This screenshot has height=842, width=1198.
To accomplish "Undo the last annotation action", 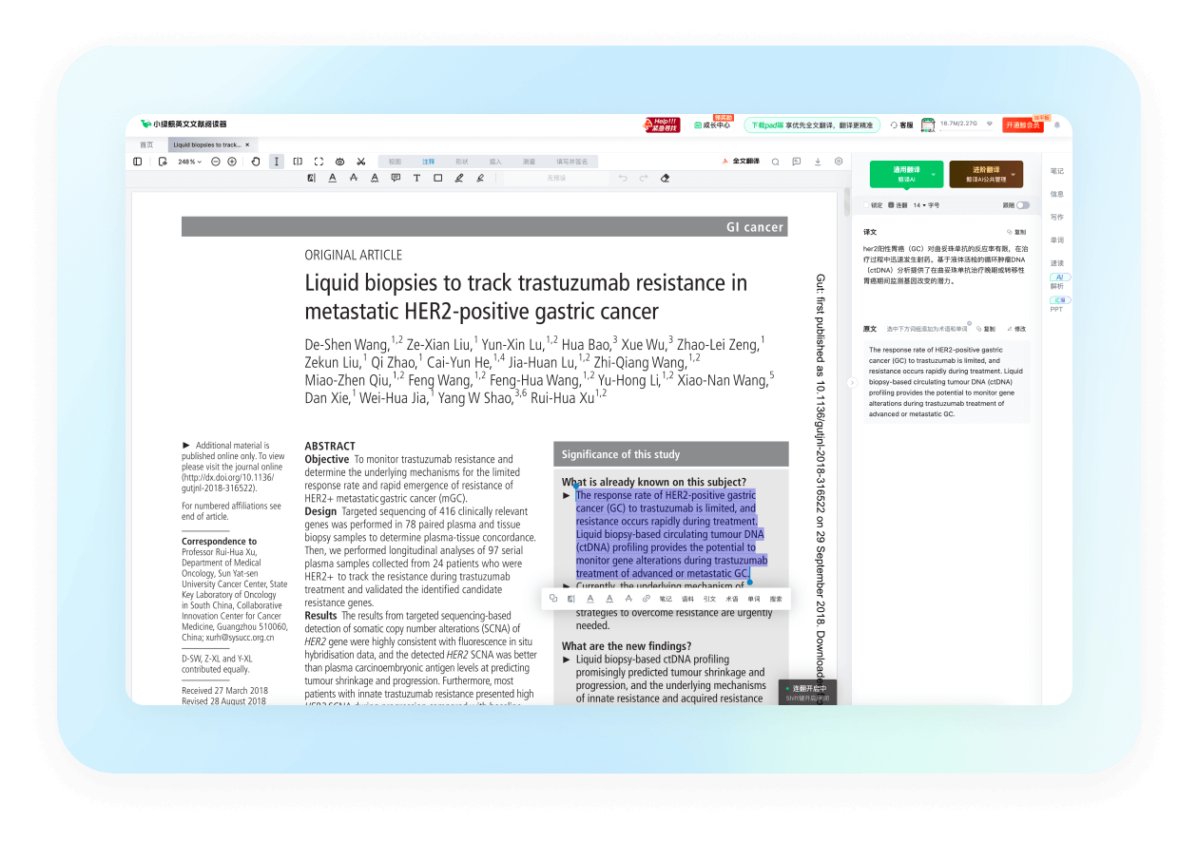I will click(623, 178).
